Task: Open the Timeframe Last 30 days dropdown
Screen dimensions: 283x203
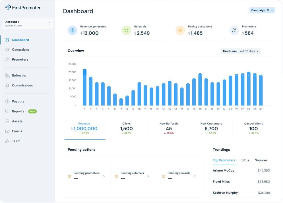Action: click(240, 51)
